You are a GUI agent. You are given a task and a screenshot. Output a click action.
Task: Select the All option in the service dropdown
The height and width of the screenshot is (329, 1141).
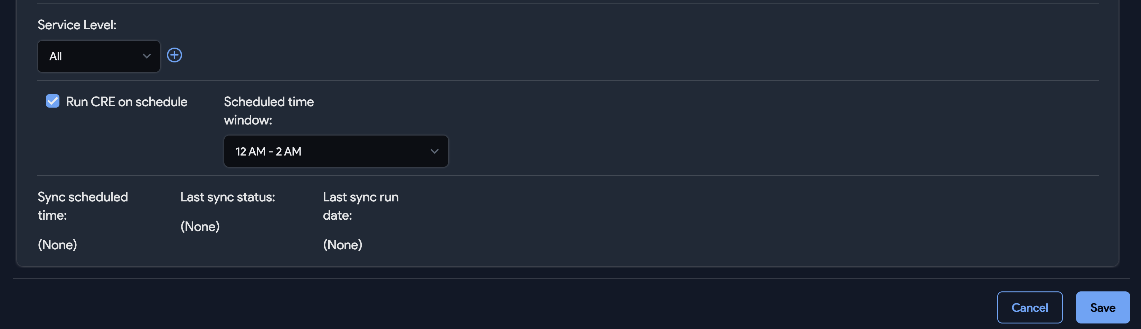click(x=98, y=56)
